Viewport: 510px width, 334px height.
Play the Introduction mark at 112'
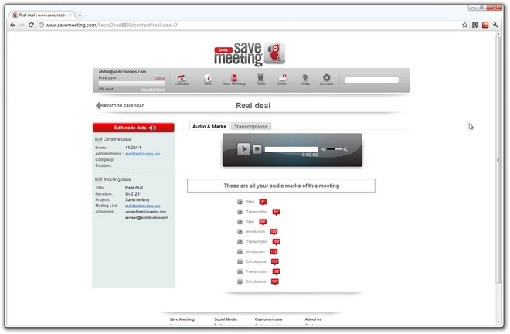(240, 251)
